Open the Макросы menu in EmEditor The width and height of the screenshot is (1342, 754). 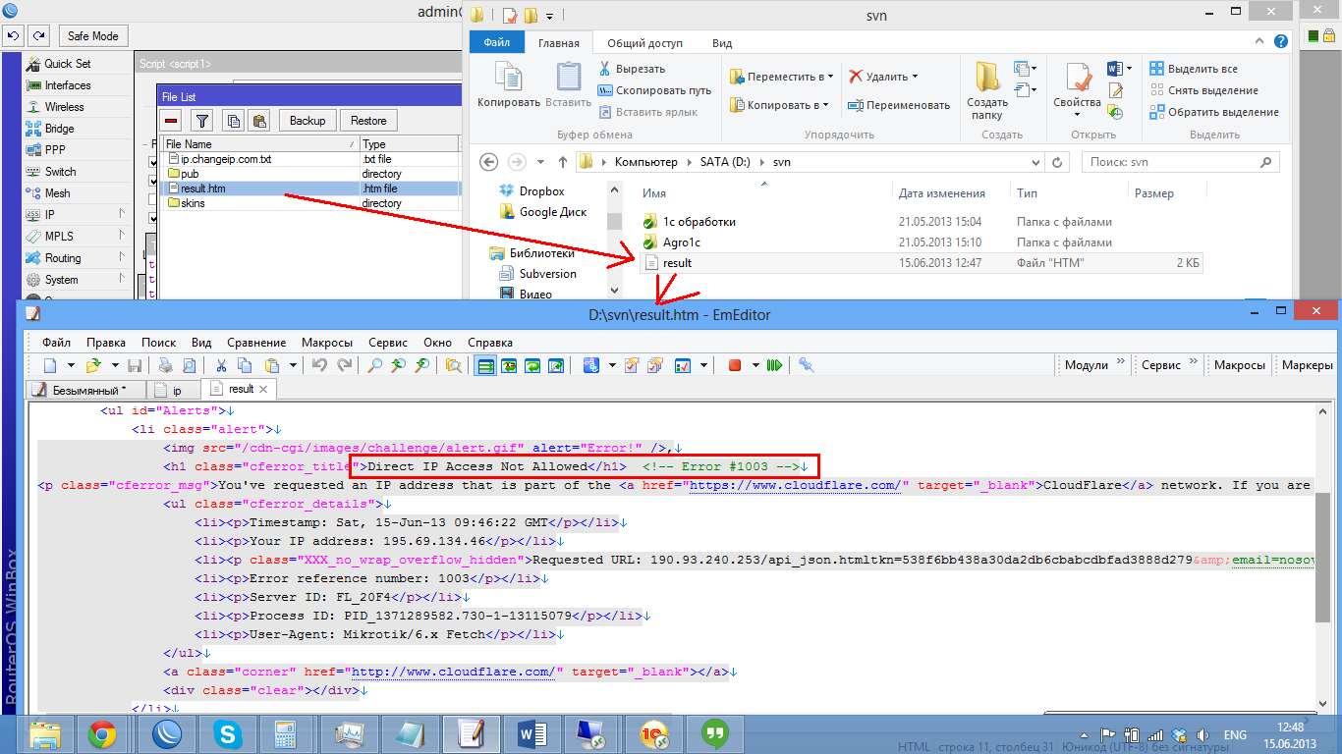pyautogui.click(x=327, y=343)
